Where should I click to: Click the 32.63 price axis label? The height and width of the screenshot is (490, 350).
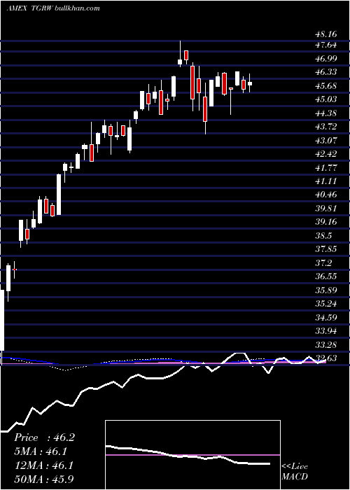[x=325, y=358]
